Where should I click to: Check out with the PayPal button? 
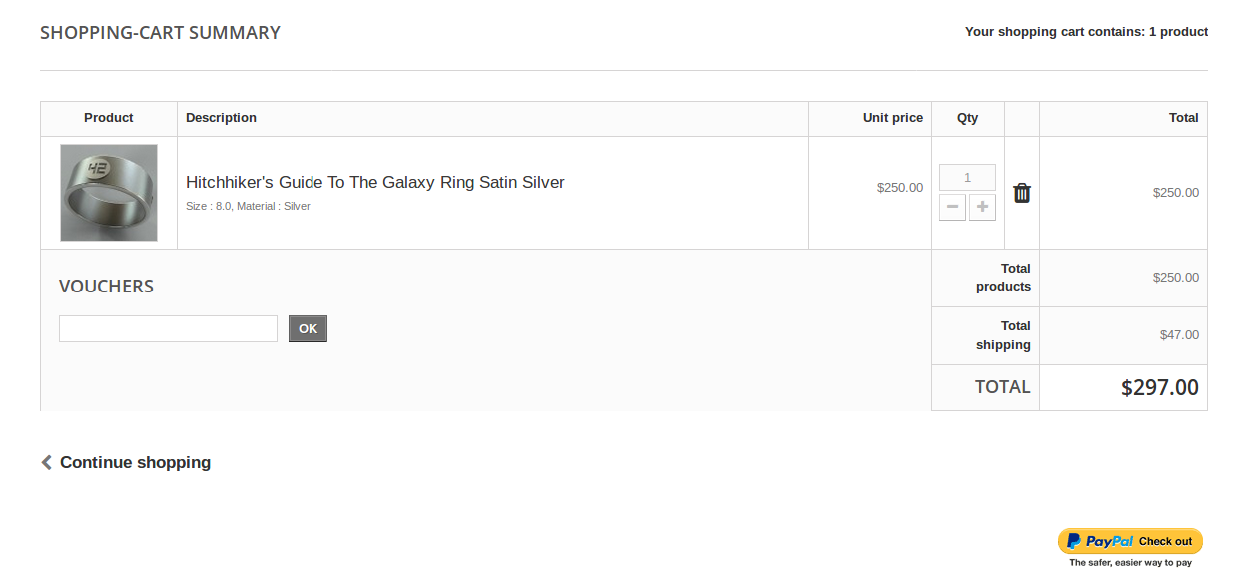[1130, 541]
